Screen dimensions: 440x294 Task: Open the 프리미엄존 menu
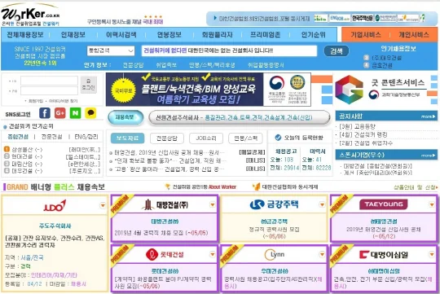tap(265, 35)
